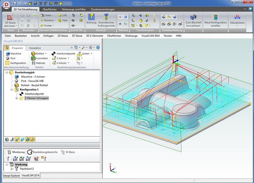Click the Arbeitsnullpunkt tool in Bearbeitungsoperationen
The image size is (254, 183).
pyautogui.click(x=63, y=54)
